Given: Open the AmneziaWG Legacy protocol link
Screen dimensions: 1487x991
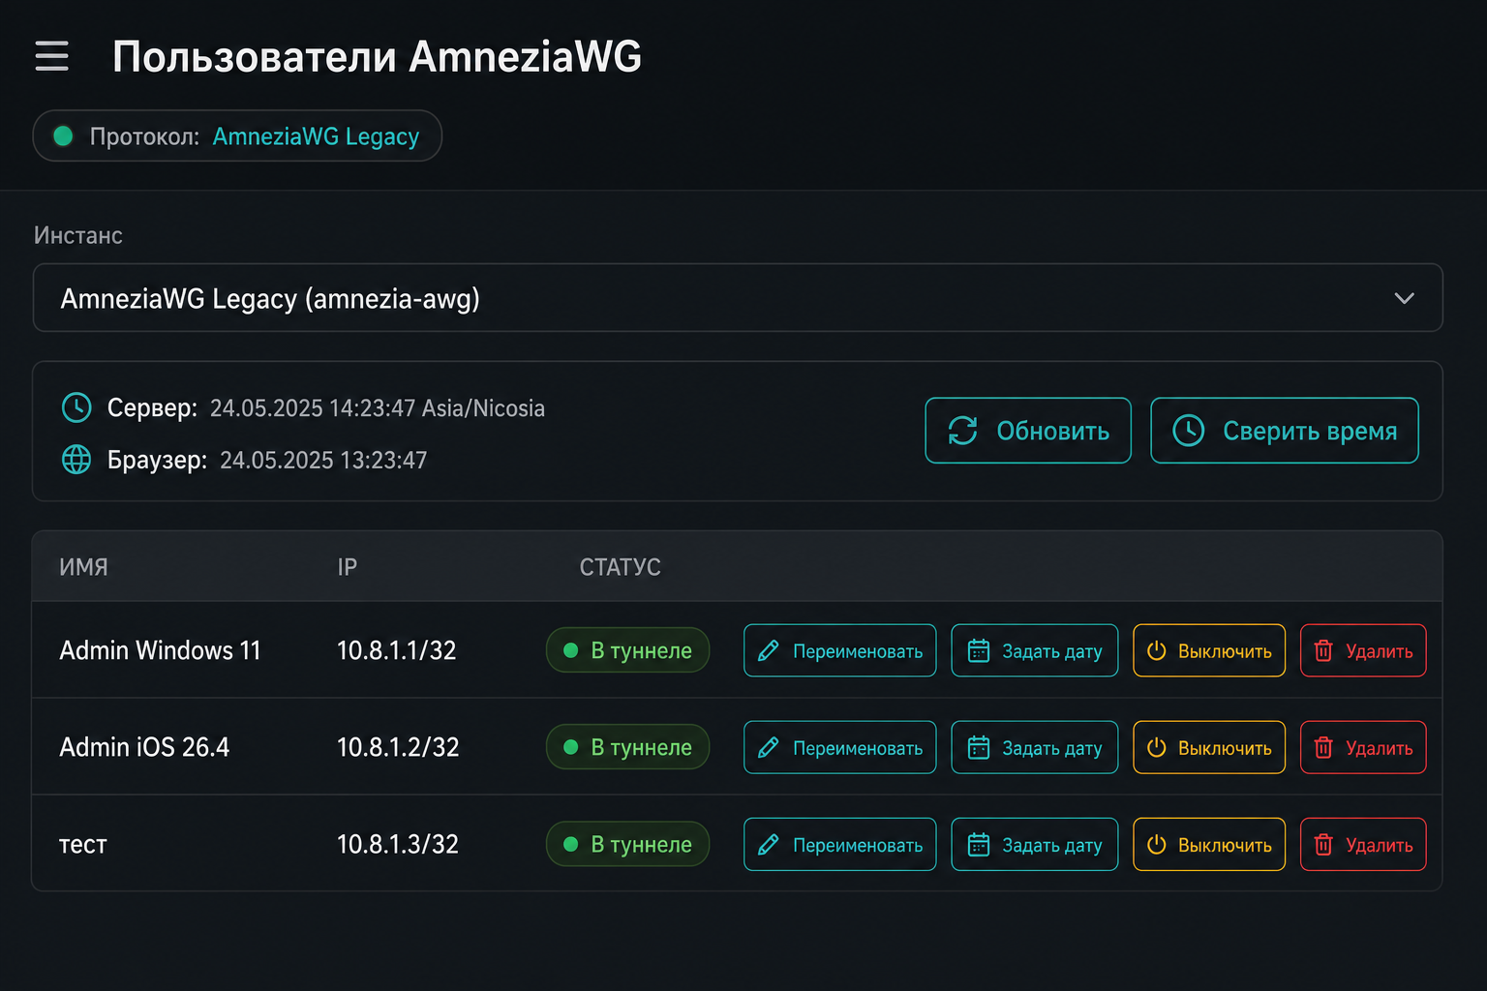Looking at the screenshot, I should pos(316,136).
